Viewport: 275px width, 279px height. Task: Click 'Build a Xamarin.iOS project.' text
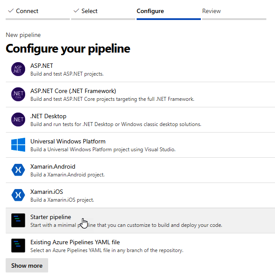62,200
